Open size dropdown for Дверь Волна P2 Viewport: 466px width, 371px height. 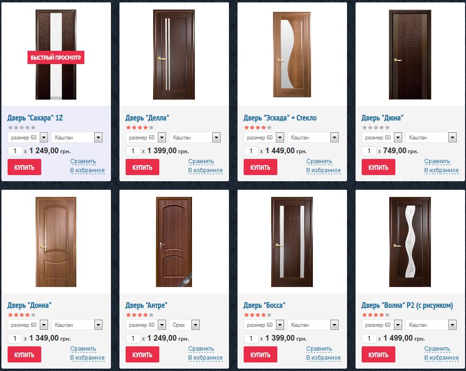pos(382,325)
